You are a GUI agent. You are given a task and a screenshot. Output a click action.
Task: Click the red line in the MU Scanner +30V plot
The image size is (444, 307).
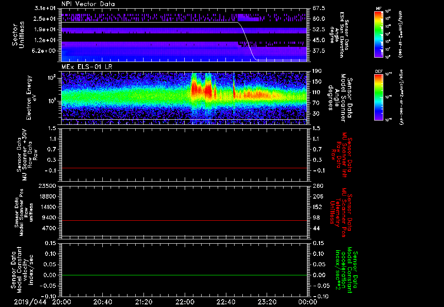tap(184, 168)
